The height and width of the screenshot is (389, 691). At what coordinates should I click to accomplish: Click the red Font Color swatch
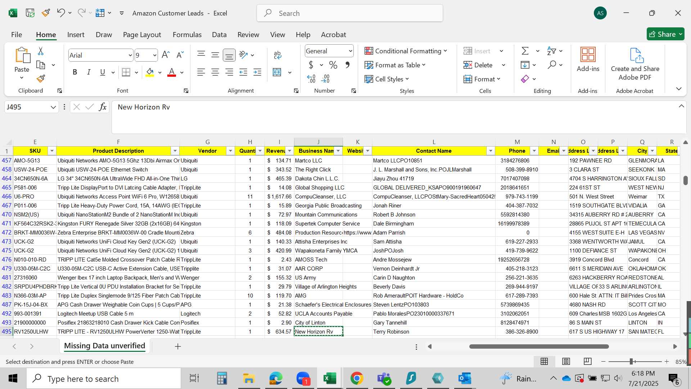point(172,72)
